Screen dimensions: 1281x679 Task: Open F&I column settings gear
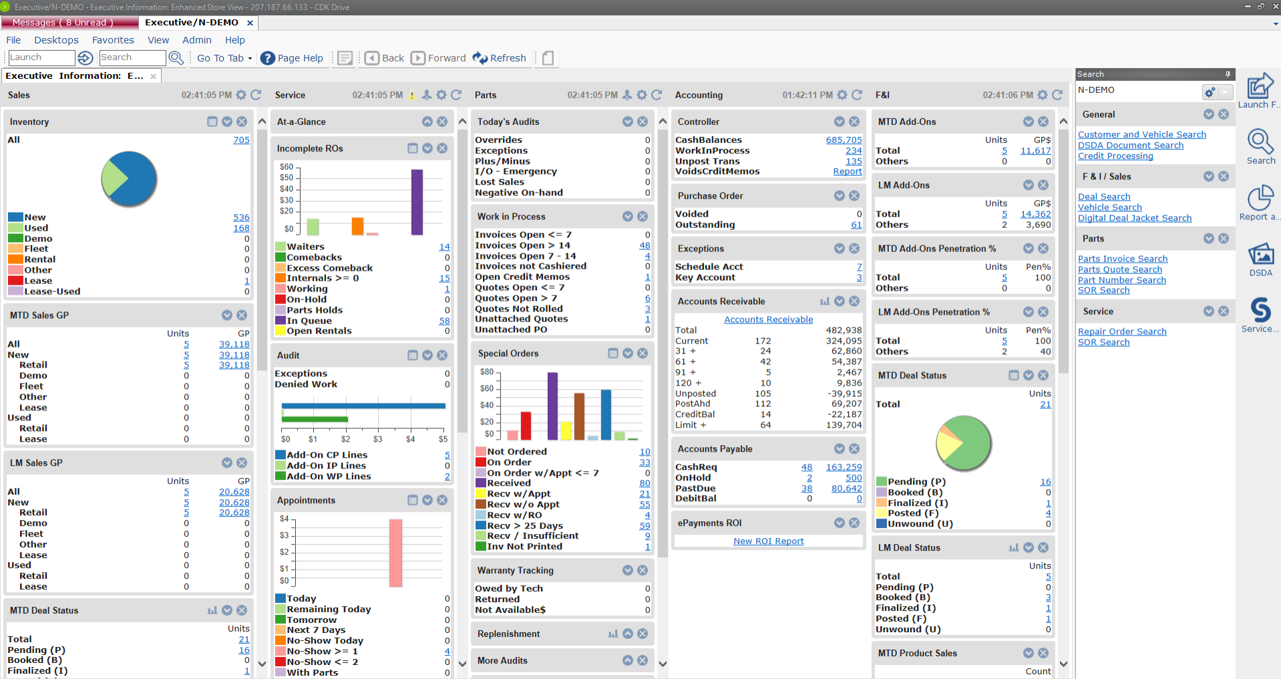(1043, 95)
